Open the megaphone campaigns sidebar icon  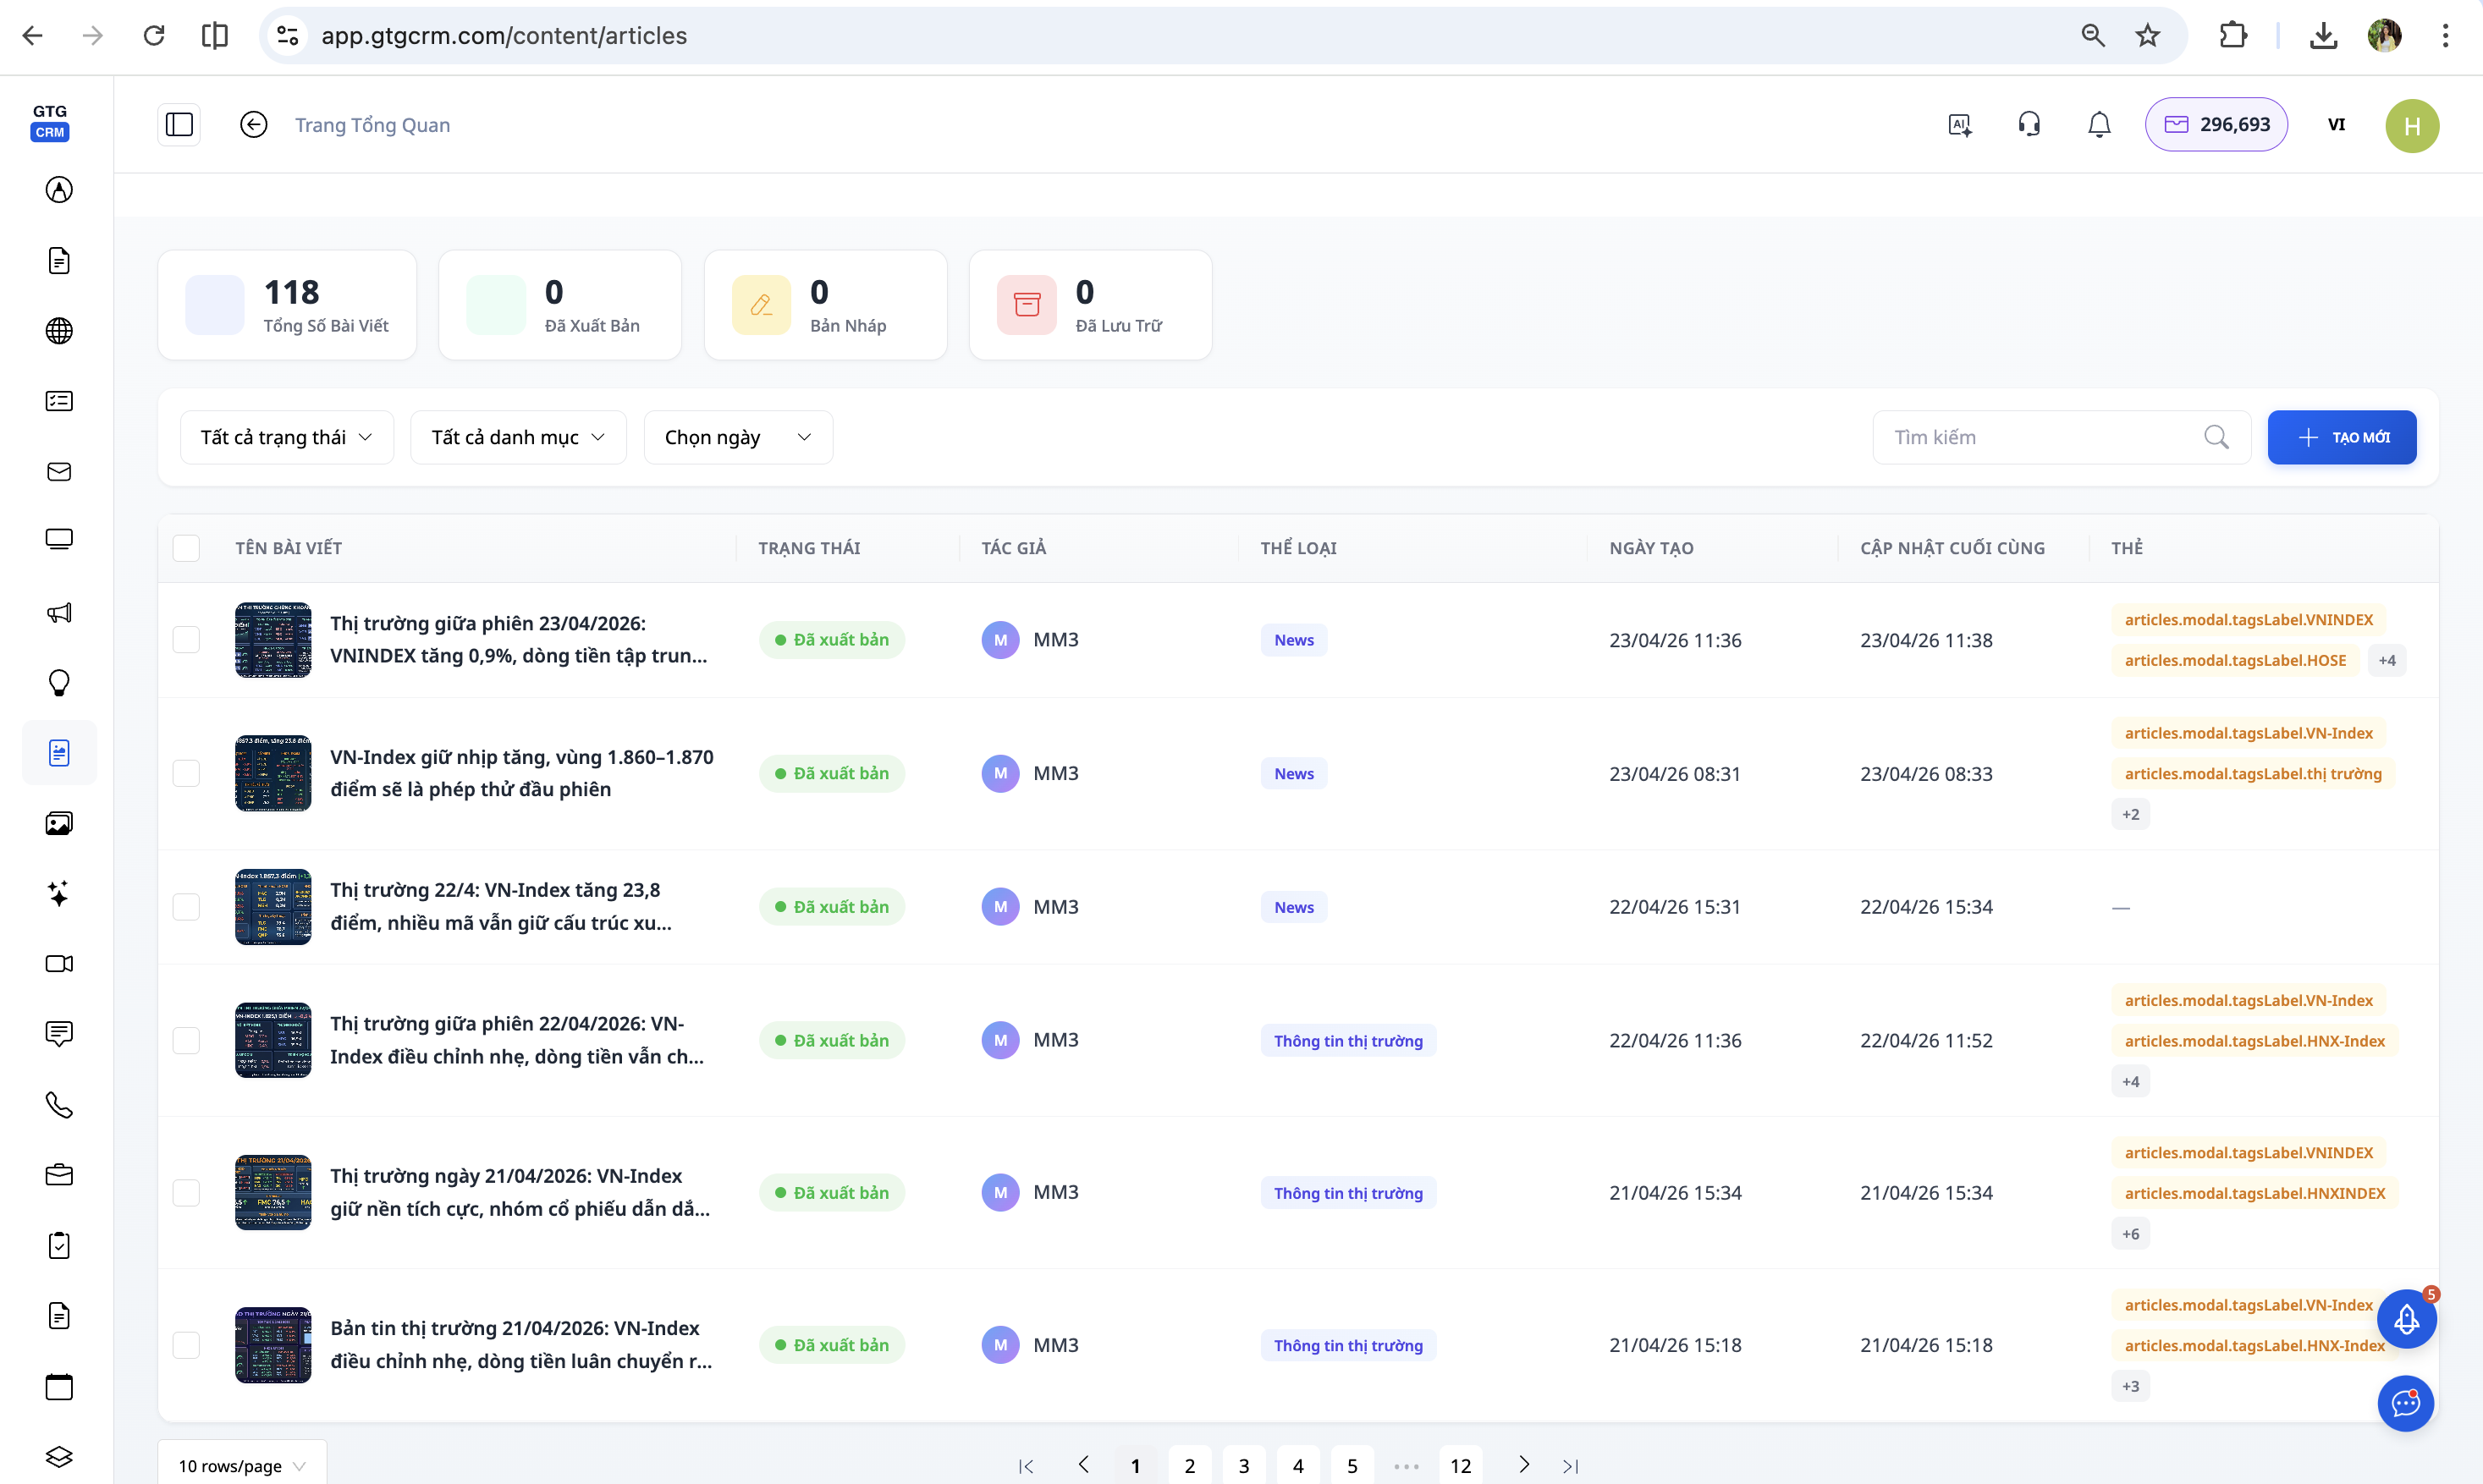tap(59, 612)
